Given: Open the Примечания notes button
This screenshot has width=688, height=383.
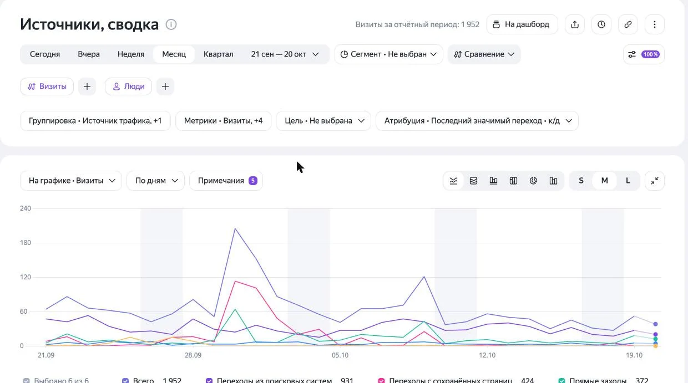Looking at the screenshot, I should (226, 181).
